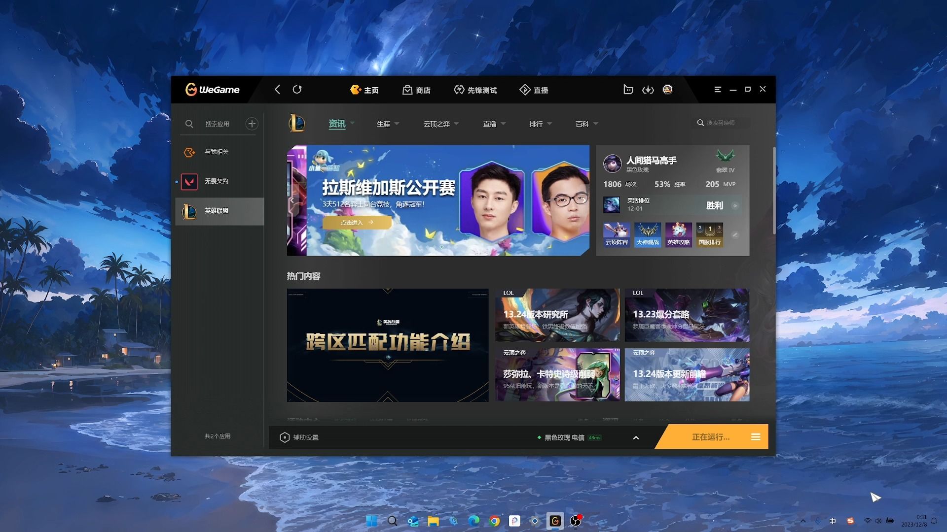This screenshot has height=532, width=947.
Task: Click the League of Legends logo beside 资讯
Action: click(297, 123)
